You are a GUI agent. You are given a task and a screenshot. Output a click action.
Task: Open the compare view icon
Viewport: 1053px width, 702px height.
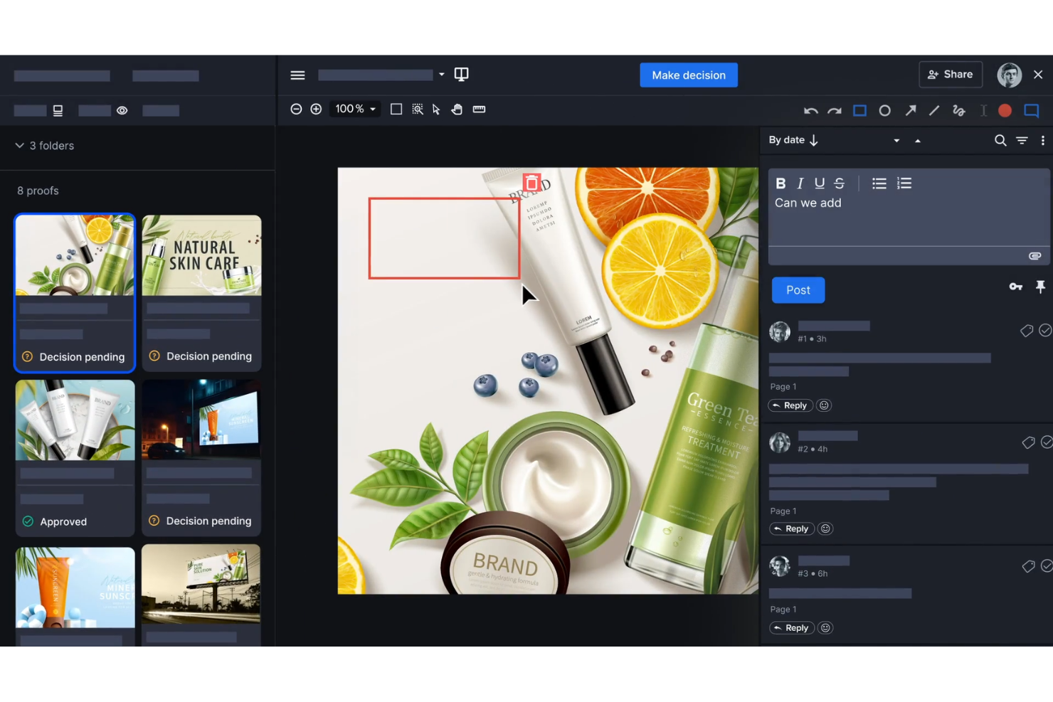461,74
